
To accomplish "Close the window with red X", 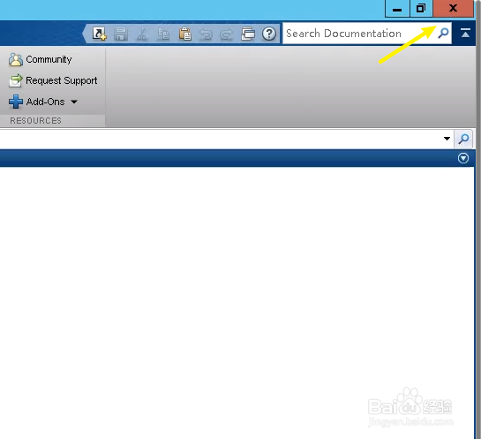I will point(453,8).
